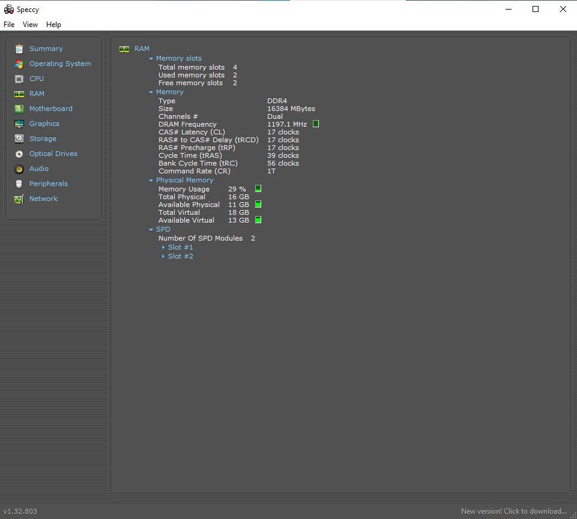The width and height of the screenshot is (577, 519).
Task: Click the Optical Drives disc icon
Action: click(19, 154)
